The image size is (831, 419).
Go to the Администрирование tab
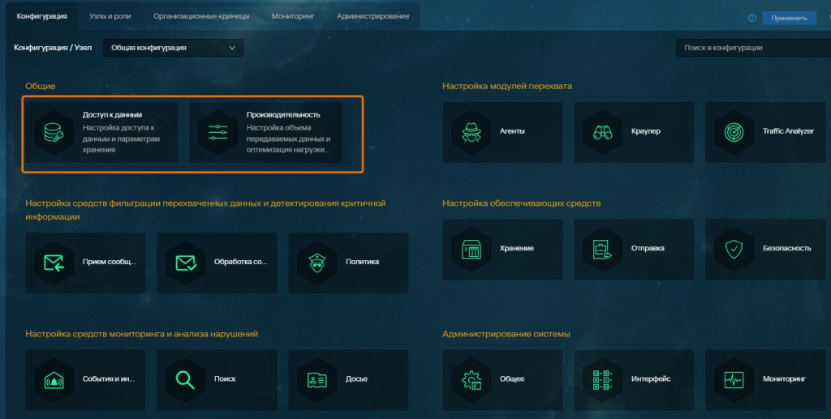tap(372, 16)
